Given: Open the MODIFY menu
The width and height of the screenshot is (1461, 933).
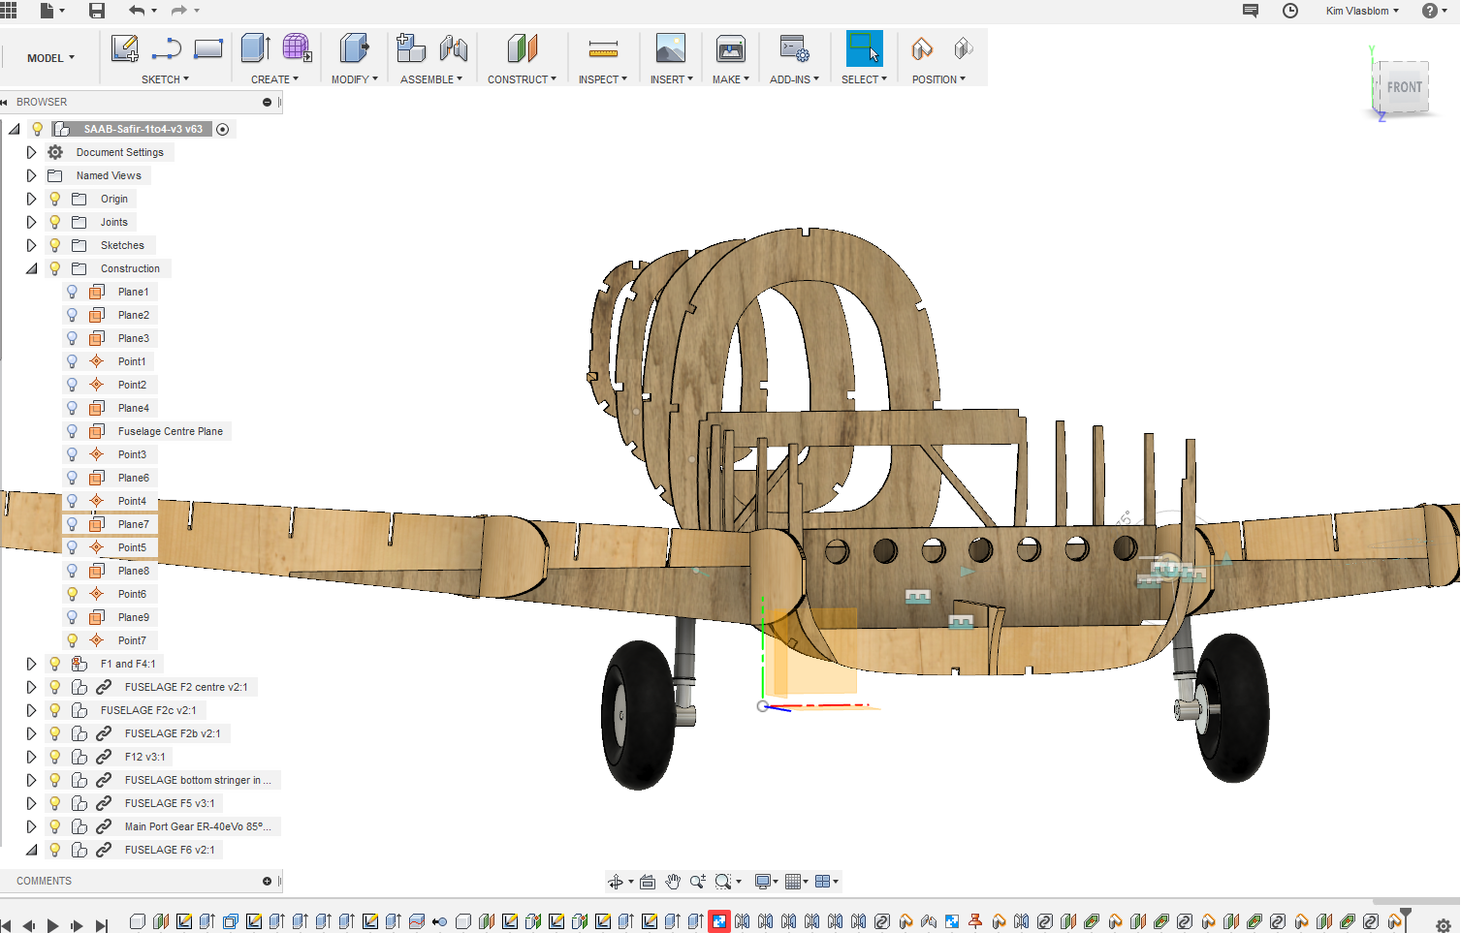Looking at the screenshot, I should coord(354,79).
